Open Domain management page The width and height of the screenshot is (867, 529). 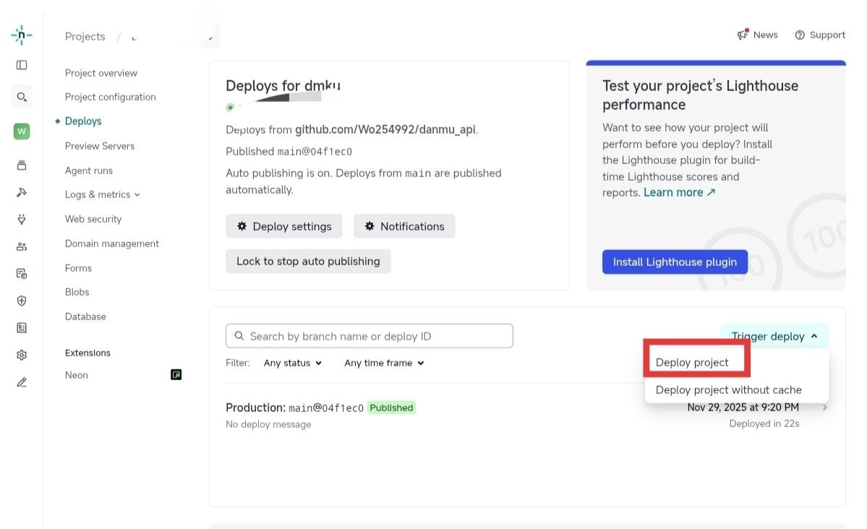111,244
